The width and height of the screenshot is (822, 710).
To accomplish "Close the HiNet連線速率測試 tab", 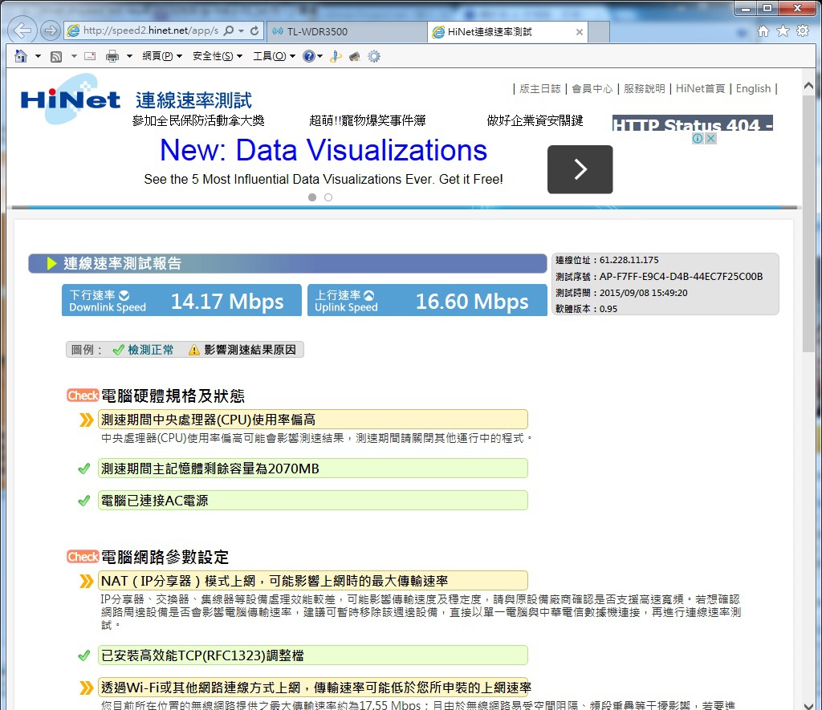I will tap(580, 32).
